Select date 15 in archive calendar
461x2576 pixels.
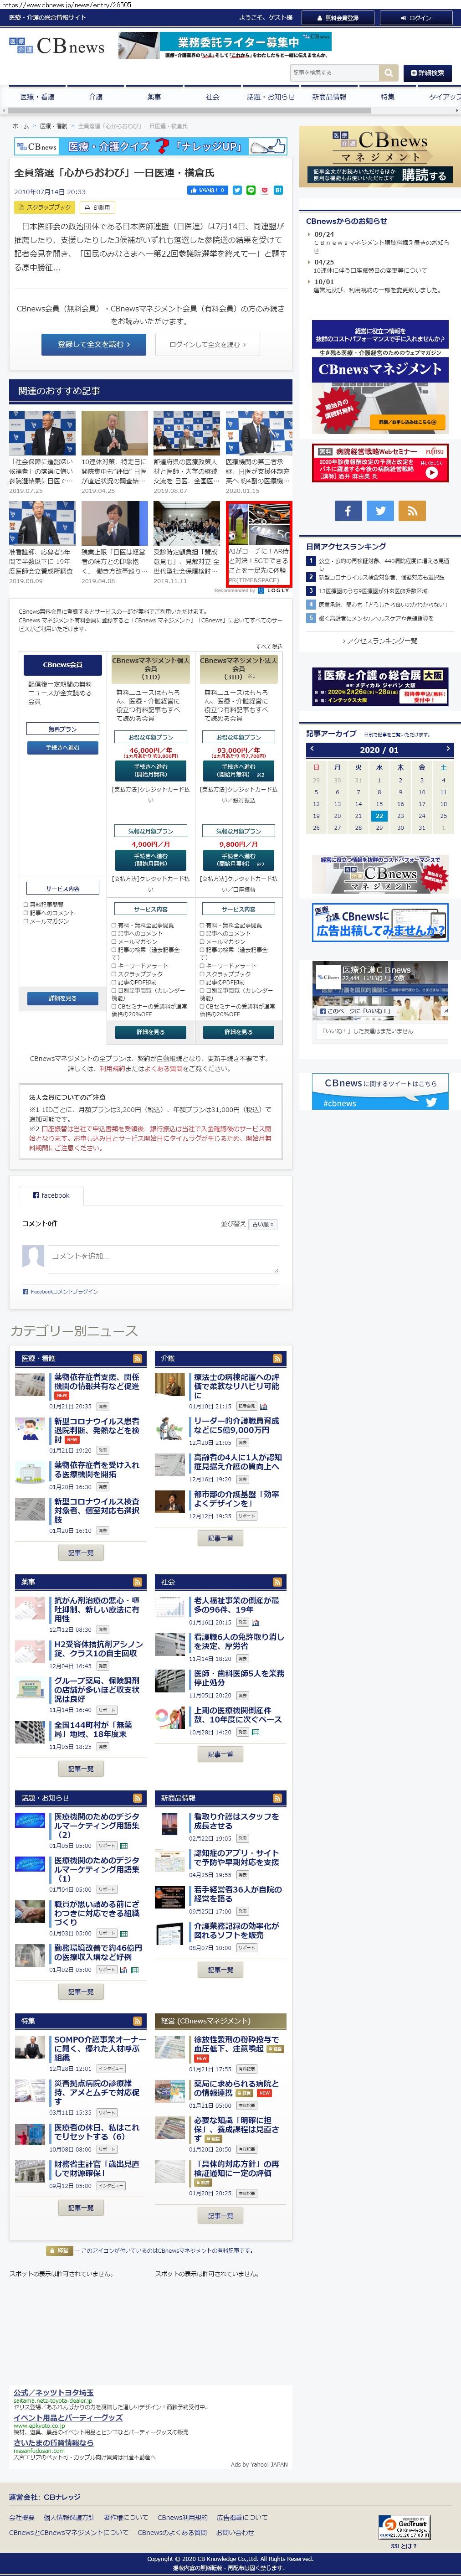click(379, 803)
